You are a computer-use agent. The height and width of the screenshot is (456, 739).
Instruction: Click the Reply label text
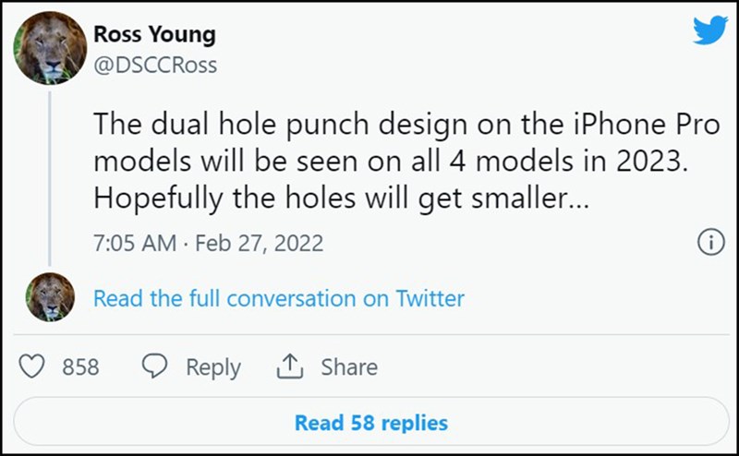[213, 367]
